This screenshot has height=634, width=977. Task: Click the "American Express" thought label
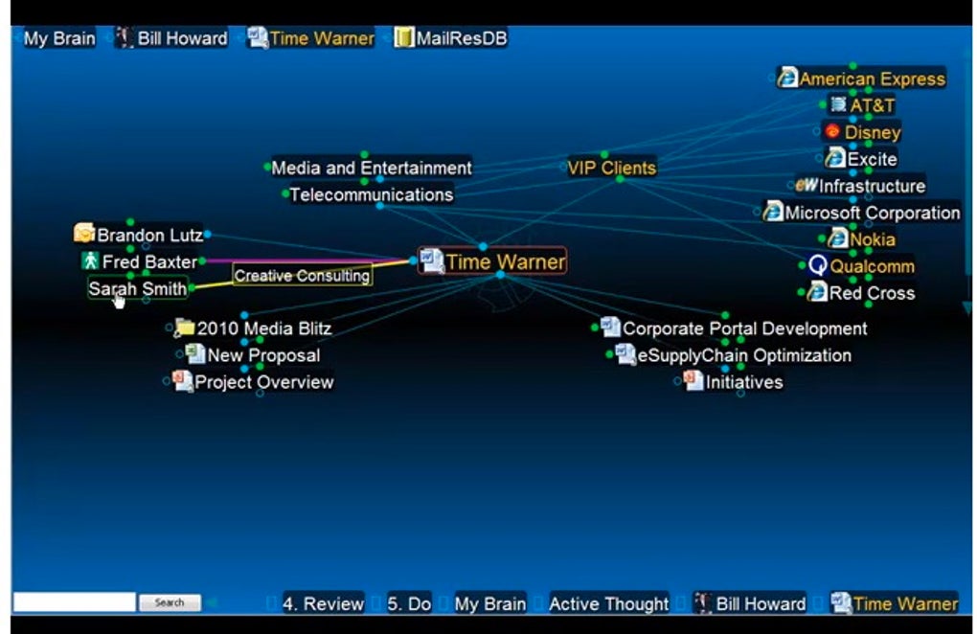pos(873,78)
